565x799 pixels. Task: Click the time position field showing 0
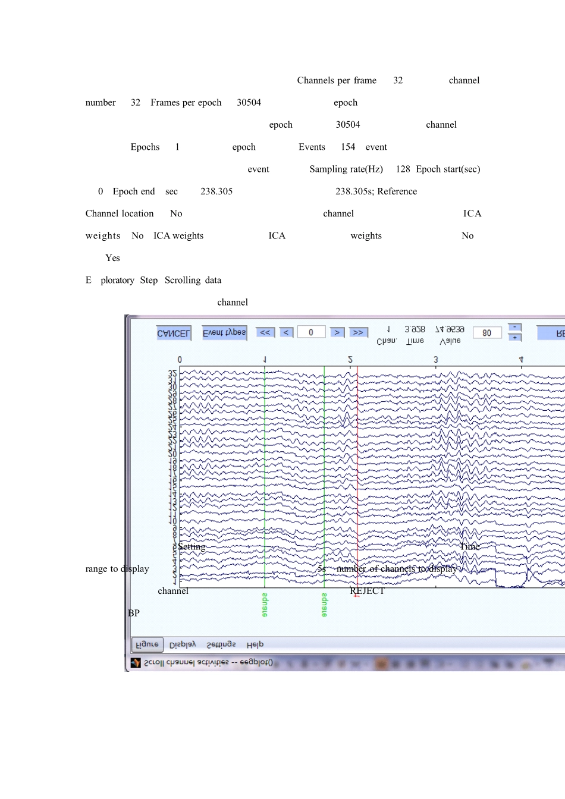(x=311, y=332)
